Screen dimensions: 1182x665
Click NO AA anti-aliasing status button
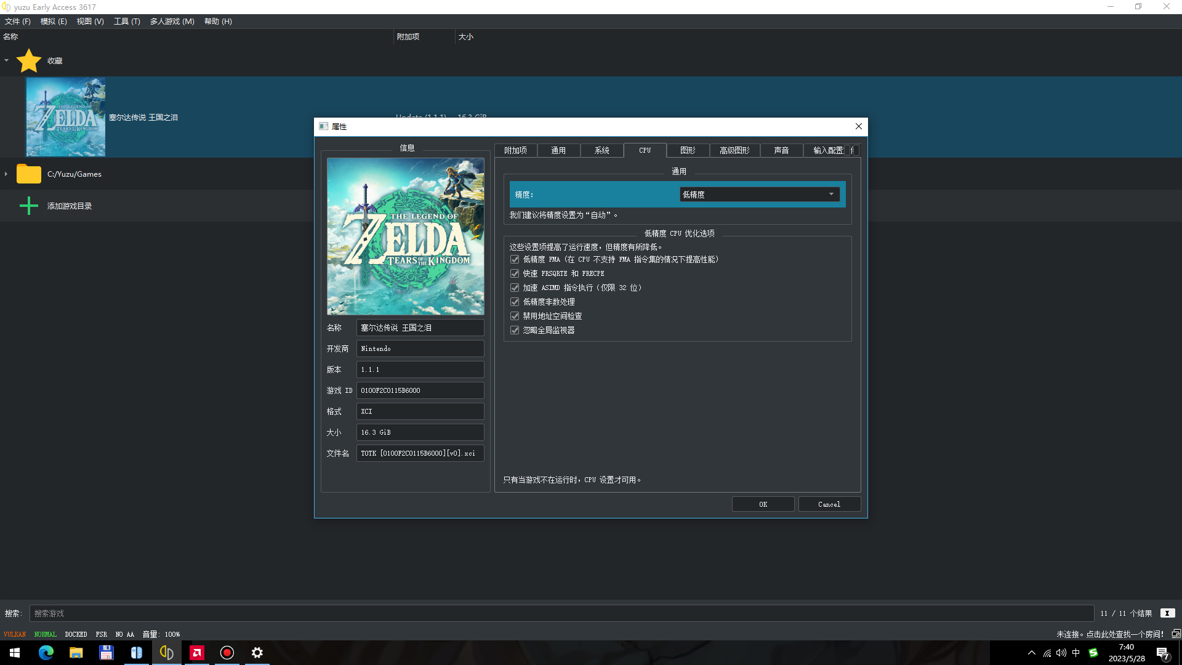tap(124, 634)
